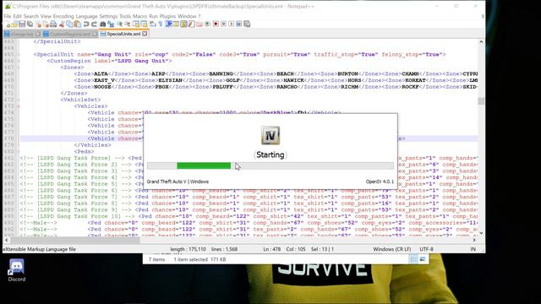Click the Redo arrow icon

point(94,24)
